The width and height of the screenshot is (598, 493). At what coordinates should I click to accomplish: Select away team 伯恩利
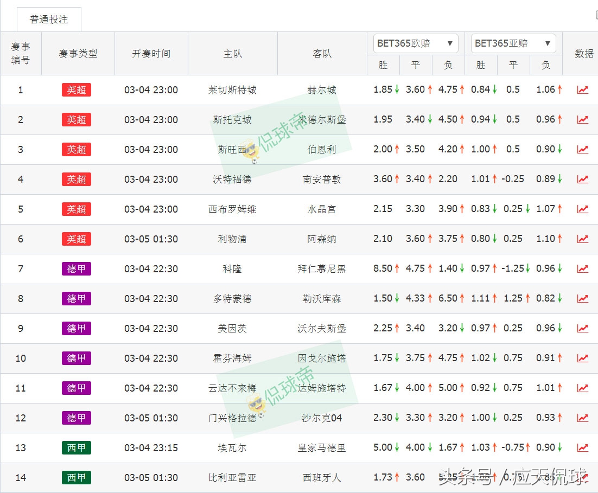coord(321,150)
